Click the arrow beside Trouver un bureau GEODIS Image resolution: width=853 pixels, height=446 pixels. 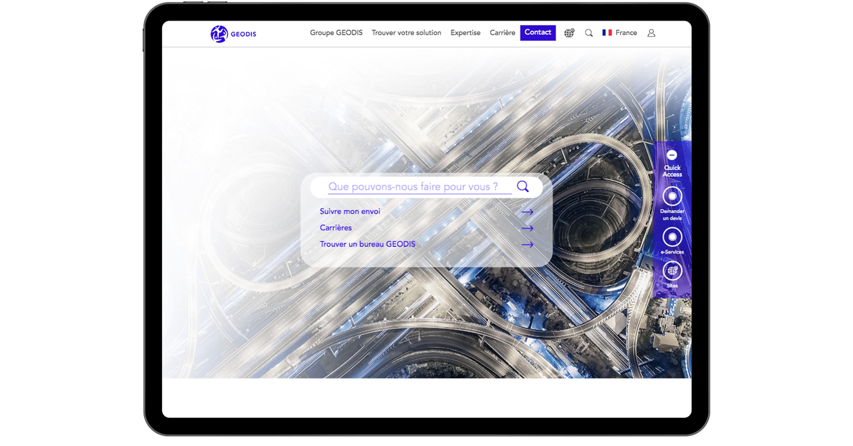click(527, 244)
